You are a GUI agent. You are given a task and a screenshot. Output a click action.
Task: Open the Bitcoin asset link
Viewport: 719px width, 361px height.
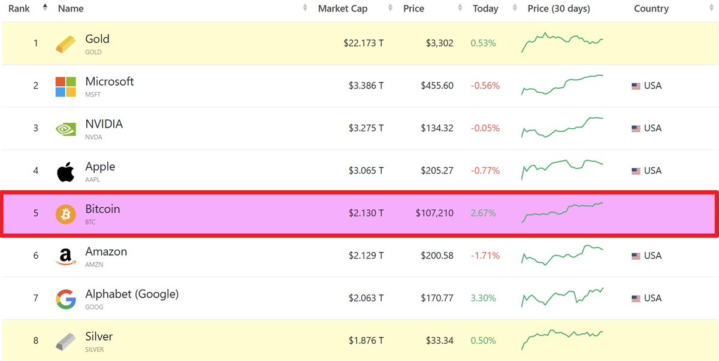coord(102,209)
